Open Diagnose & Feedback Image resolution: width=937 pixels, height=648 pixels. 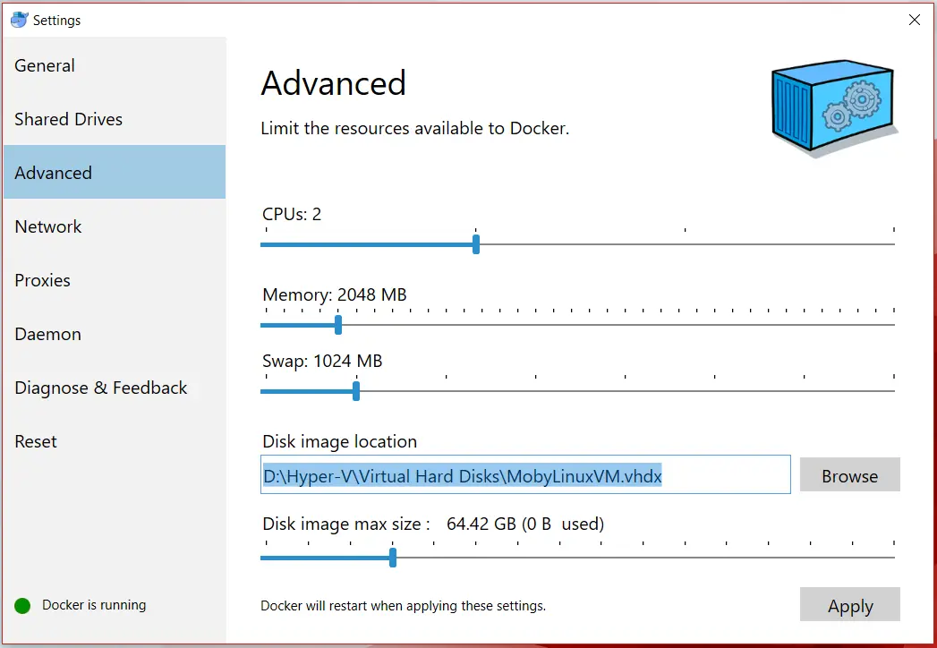click(100, 388)
